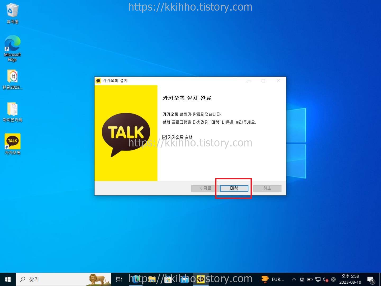This screenshot has height=286, width=381.
Task: Open the Mail app taskbar icon
Action: click(x=185, y=279)
